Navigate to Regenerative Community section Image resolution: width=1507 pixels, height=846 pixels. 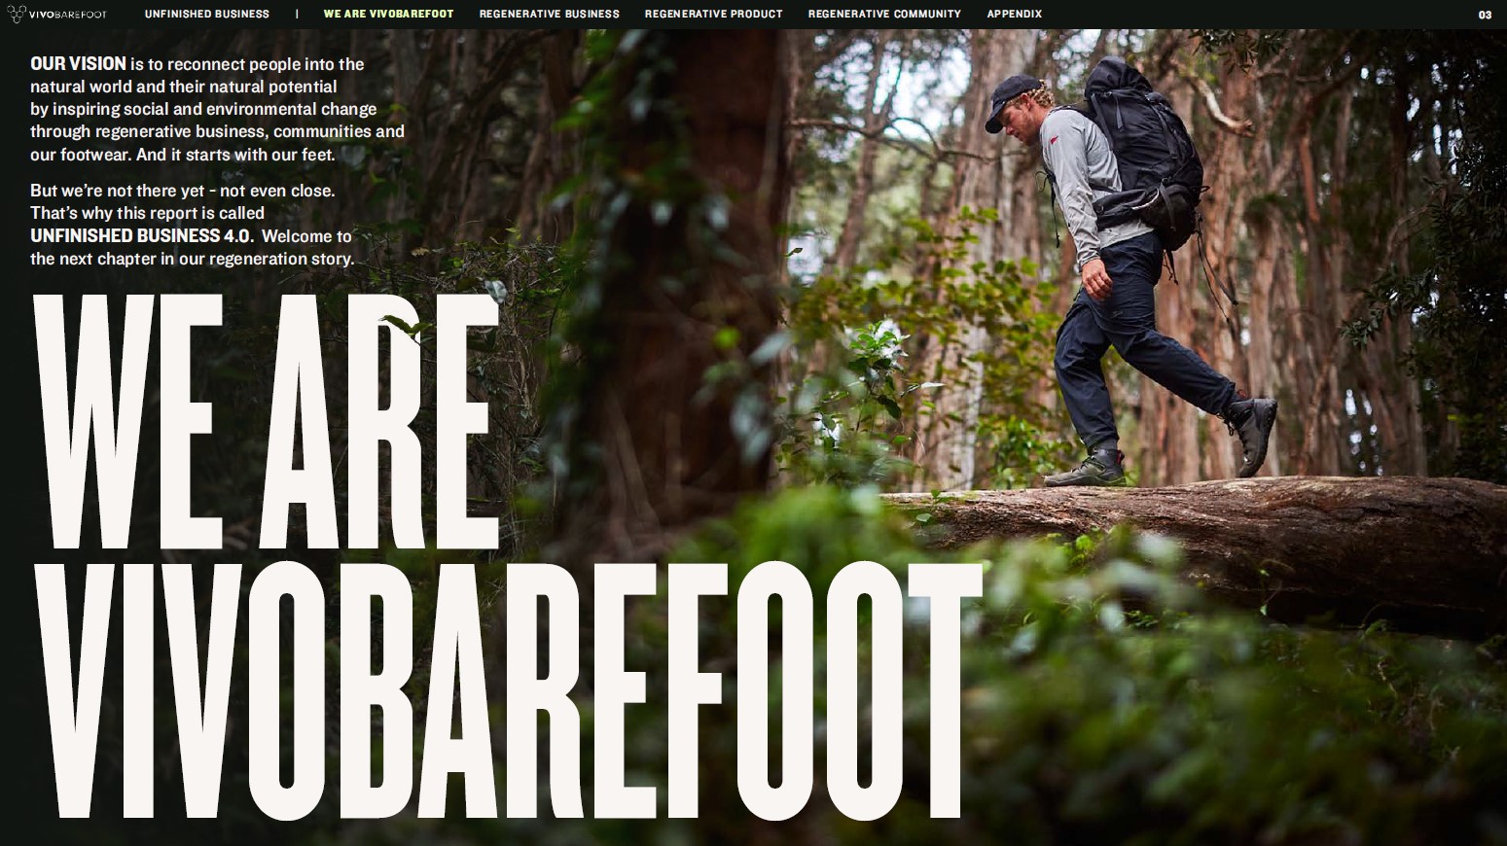click(x=884, y=14)
